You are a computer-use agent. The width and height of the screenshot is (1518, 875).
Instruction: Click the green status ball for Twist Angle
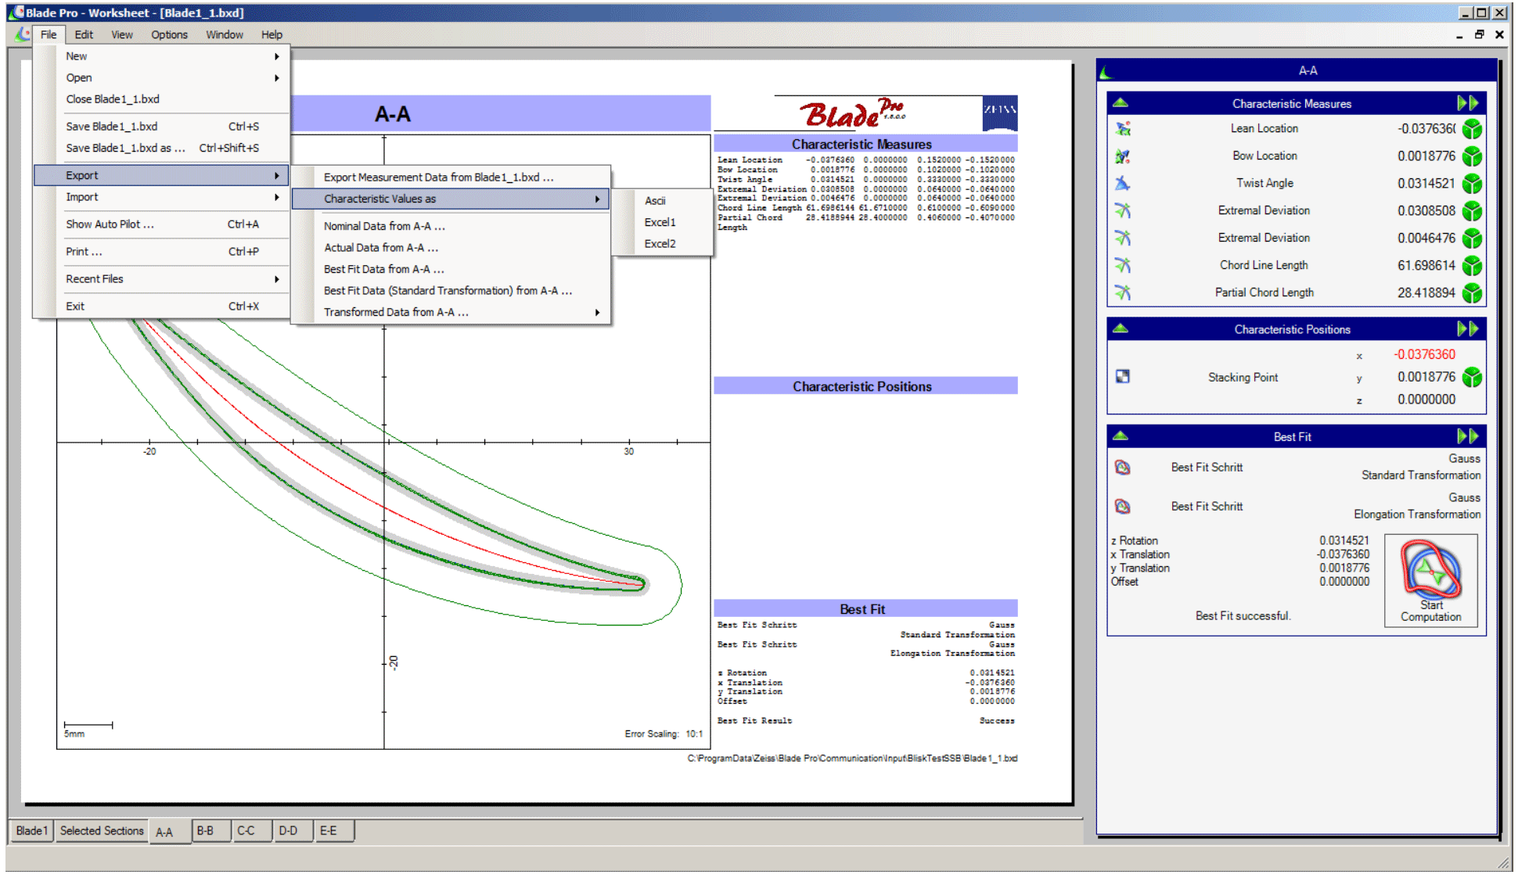(1472, 184)
